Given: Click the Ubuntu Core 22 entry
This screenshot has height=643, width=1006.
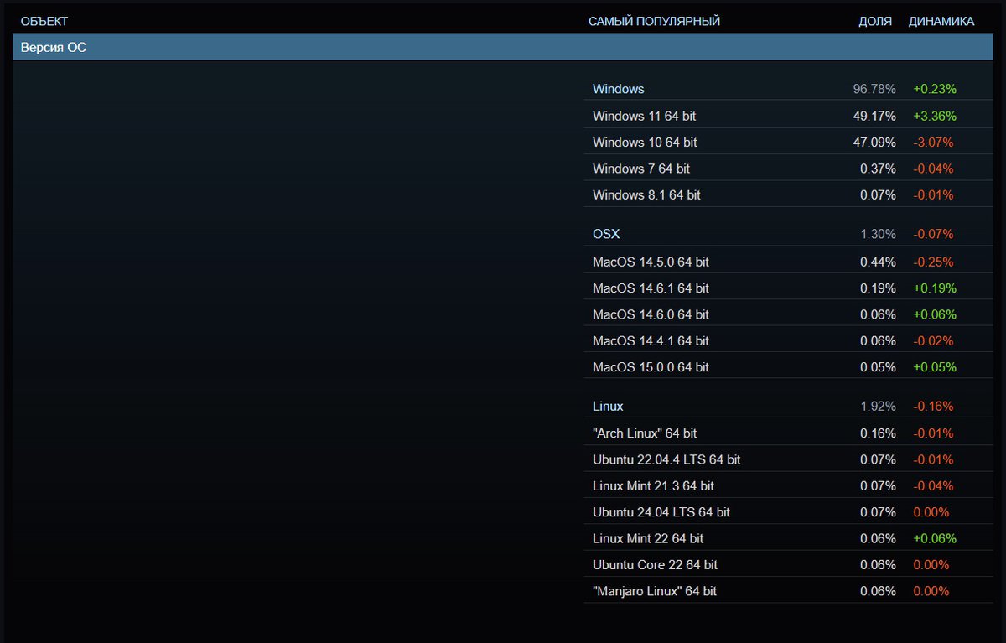Looking at the screenshot, I should pyautogui.click(x=655, y=565).
